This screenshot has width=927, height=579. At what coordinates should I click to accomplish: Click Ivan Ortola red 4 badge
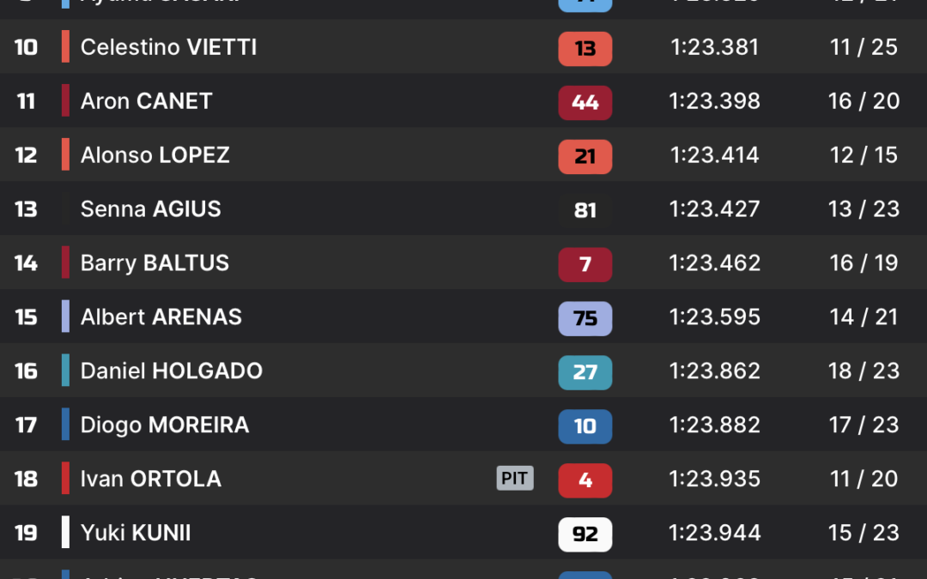point(585,480)
